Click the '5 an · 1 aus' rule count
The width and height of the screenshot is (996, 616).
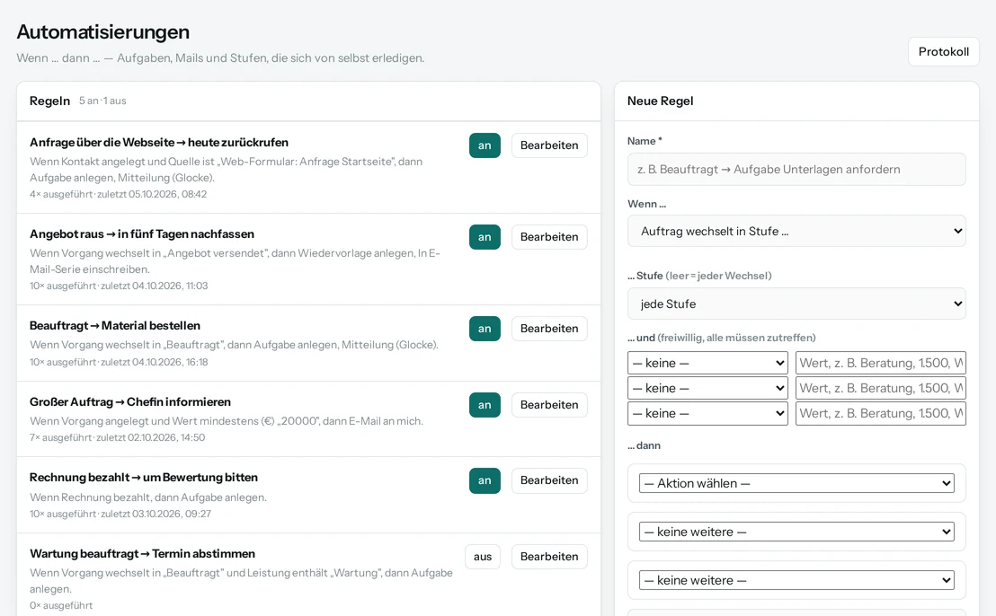coord(102,101)
